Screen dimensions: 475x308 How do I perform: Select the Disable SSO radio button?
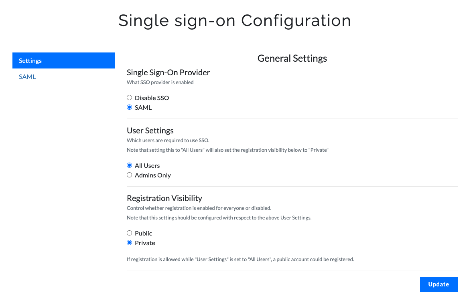129,98
